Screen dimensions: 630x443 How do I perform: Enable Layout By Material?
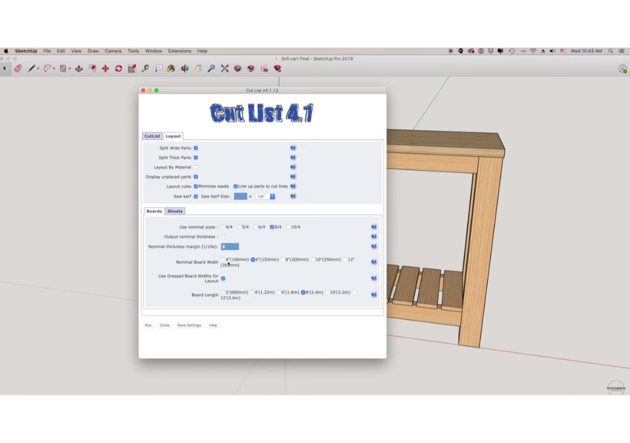[x=195, y=167]
